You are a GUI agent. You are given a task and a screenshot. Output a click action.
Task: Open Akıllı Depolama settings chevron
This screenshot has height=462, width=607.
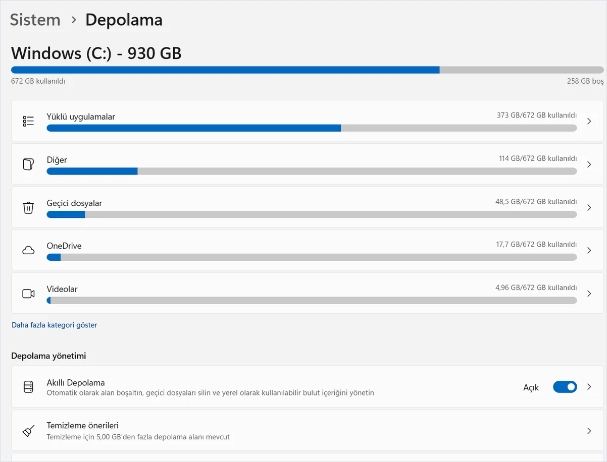coord(589,387)
